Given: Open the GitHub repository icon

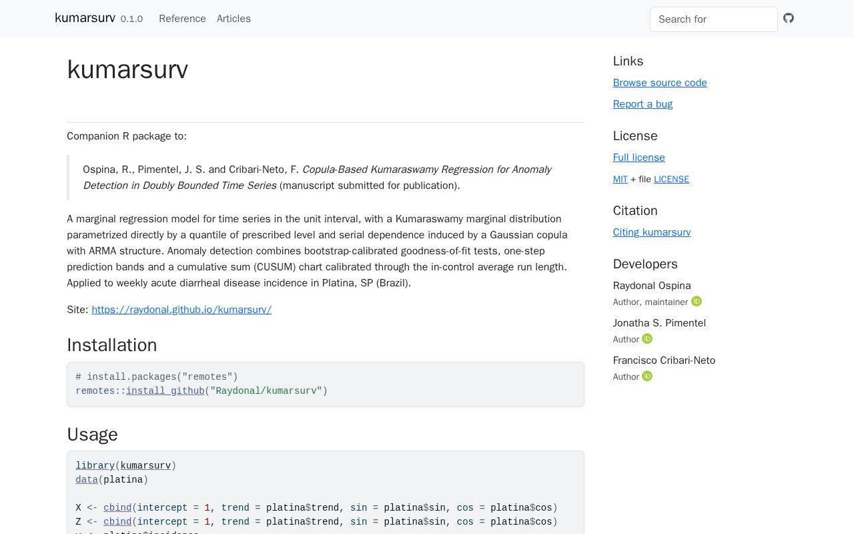Looking at the screenshot, I should pyautogui.click(x=789, y=18).
